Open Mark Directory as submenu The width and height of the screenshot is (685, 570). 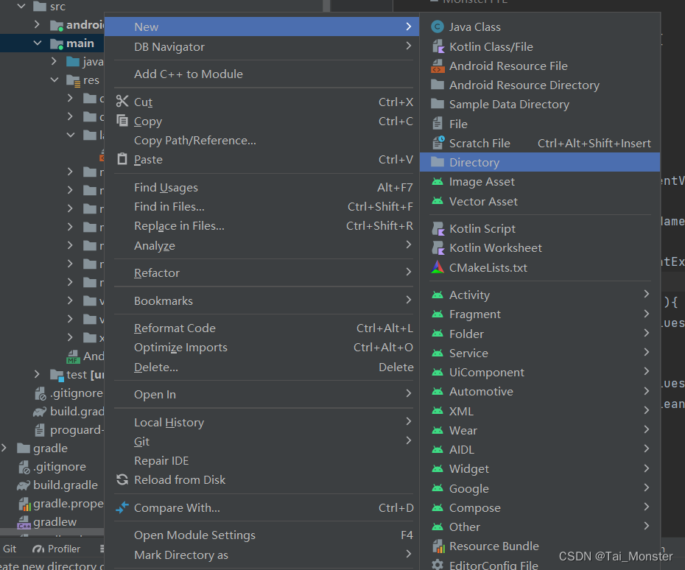tap(261, 555)
